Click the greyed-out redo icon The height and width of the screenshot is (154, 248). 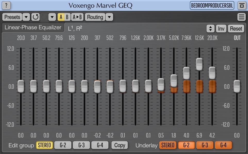coord(44,17)
